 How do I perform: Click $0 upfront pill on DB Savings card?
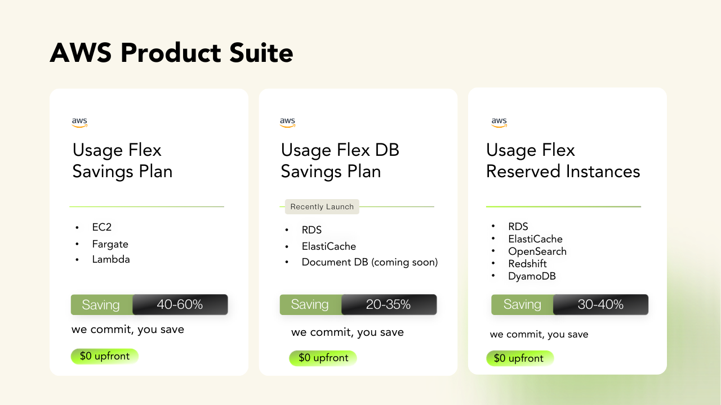323,358
